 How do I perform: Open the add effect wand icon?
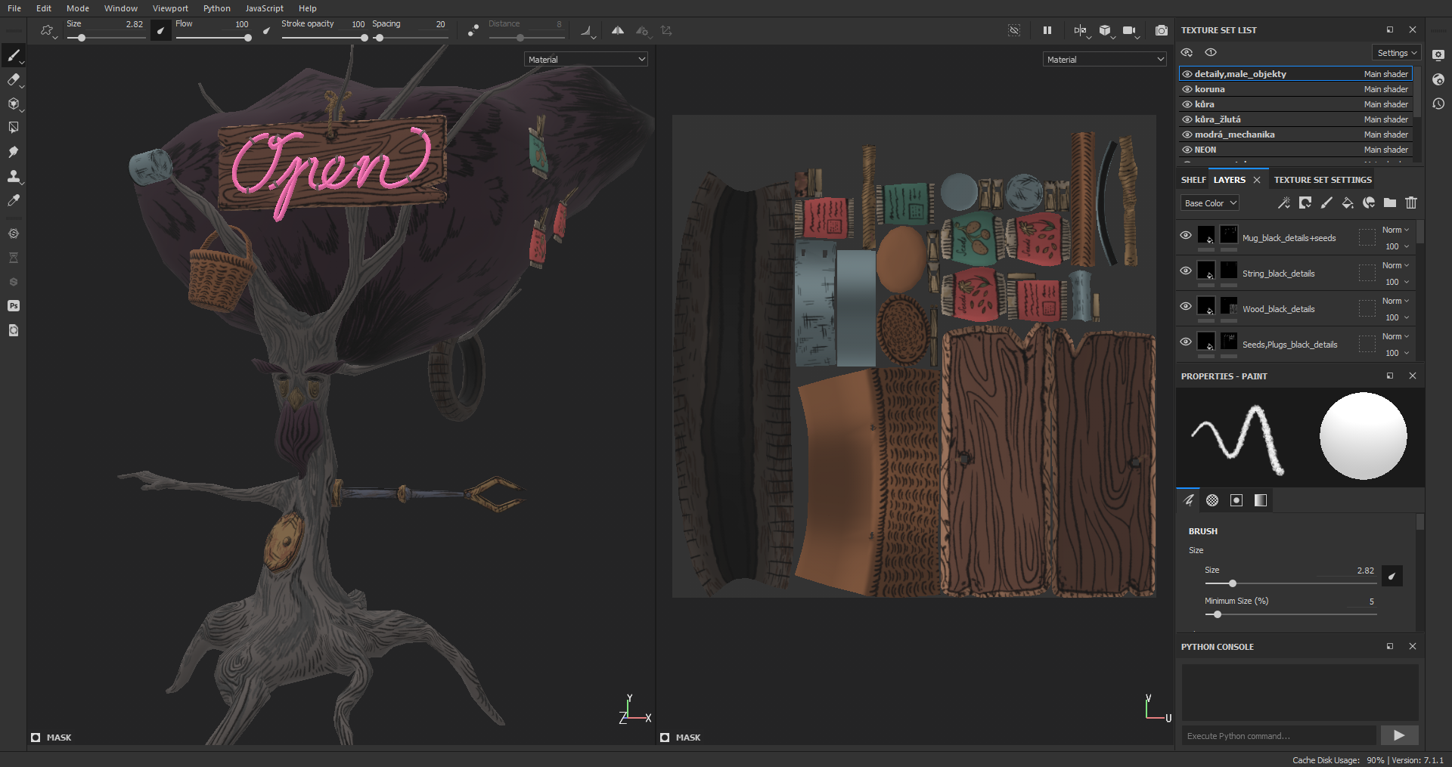1284,203
